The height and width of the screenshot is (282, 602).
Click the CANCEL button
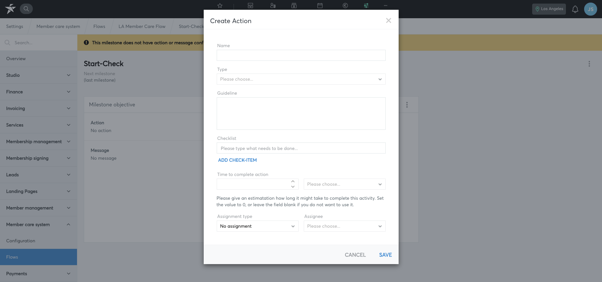click(355, 255)
